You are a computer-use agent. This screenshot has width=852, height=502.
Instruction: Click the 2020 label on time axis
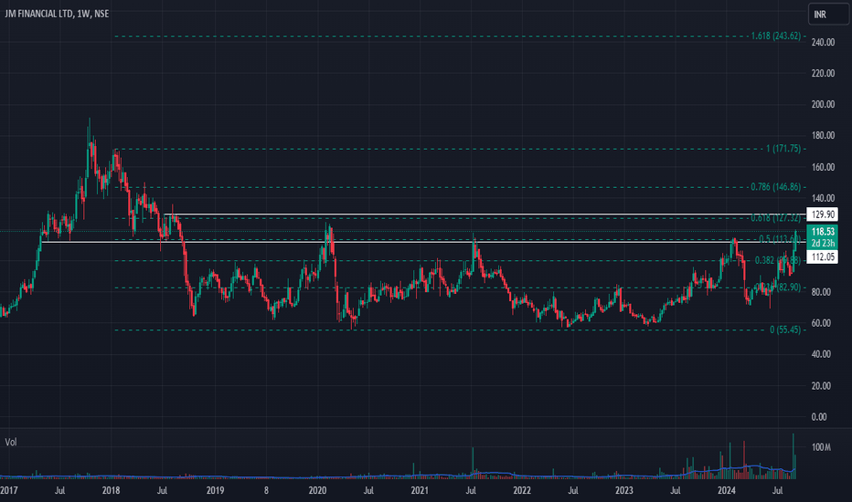[317, 491]
